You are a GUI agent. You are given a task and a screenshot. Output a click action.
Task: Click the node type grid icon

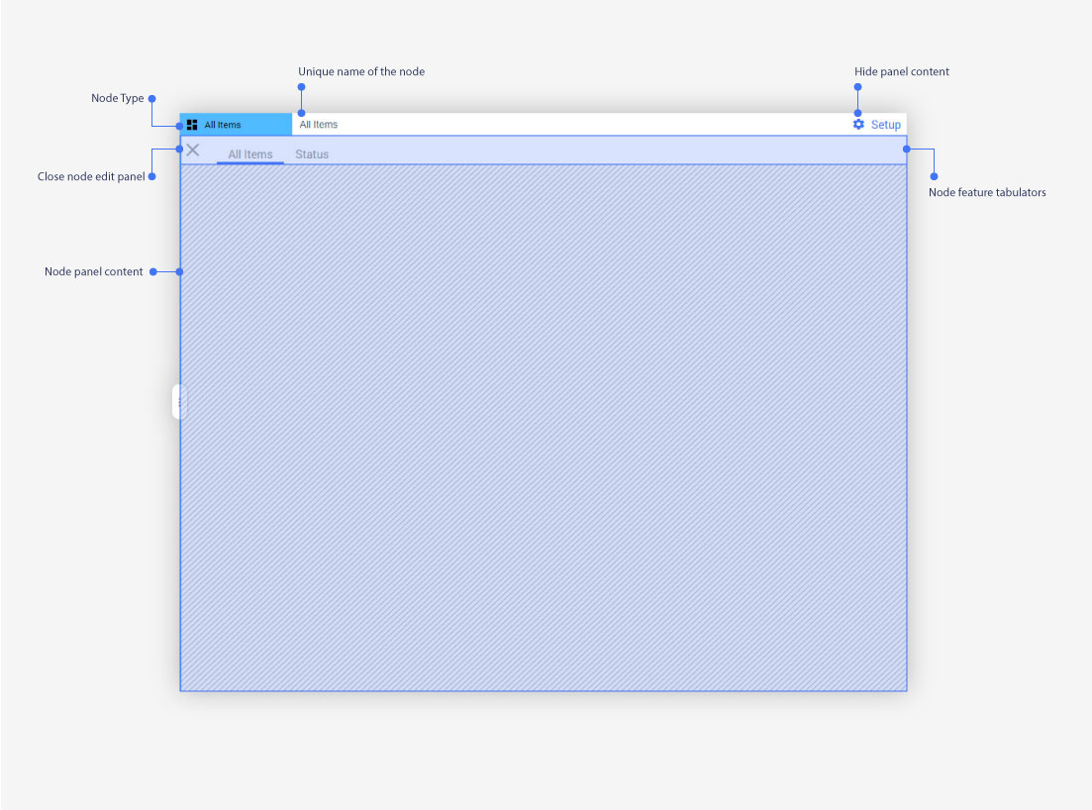pos(192,125)
